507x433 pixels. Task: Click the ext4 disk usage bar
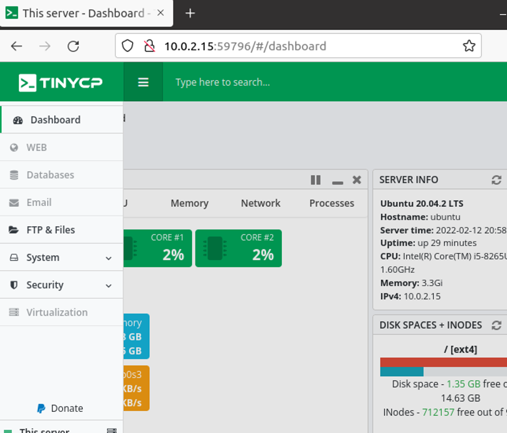pos(444,367)
